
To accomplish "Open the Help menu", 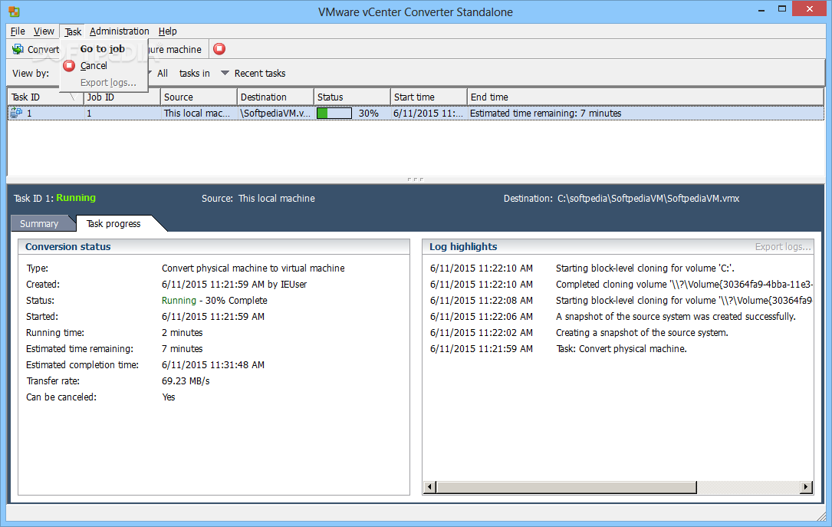I will [168, 31].
